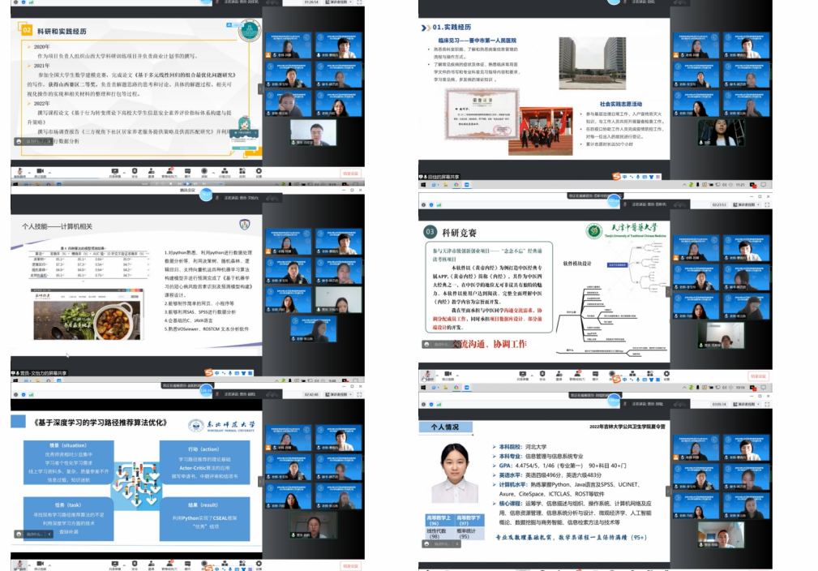This screenshot has height=571, width=818.
Task: Open Security shield icon in top-left toolbar
Action: click(x=135, y=172)
